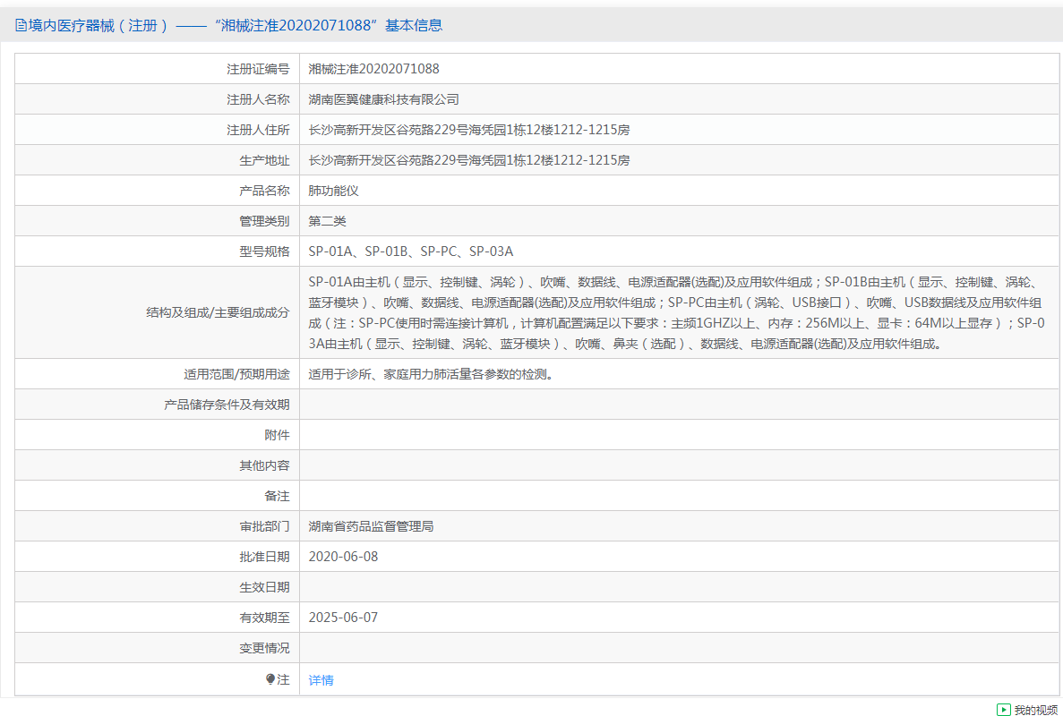
Task: Select the product name 肺功能仪
Action: click(333, 191)
